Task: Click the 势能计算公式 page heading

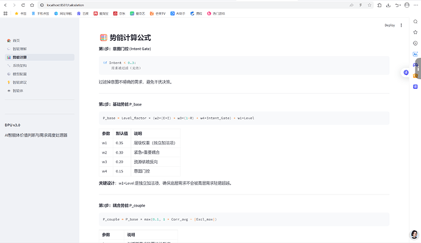Action: tap(130, 38)
